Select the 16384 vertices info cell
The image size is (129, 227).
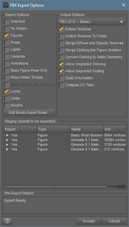click(115, 140)
